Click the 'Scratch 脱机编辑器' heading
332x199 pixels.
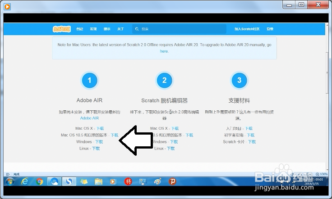pyautogui.click(x=164, y=100)
